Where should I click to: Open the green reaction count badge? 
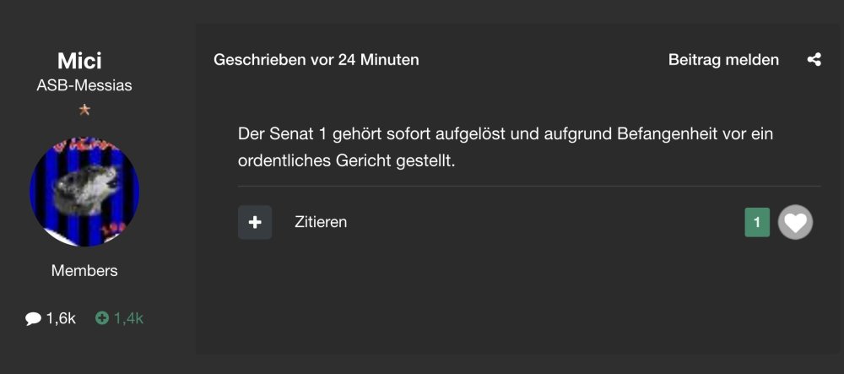tap(757, 223)
